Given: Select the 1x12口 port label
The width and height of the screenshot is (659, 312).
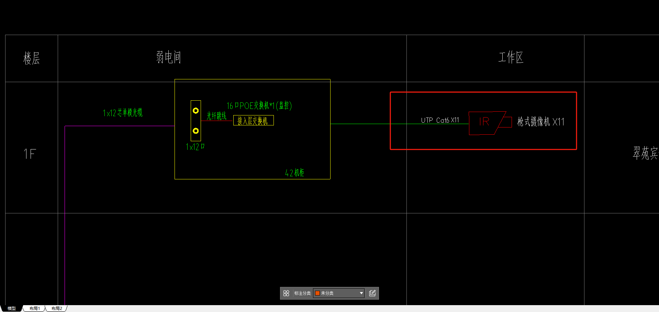Looking at the screenshot, I should pyautogui.click(x=195, y=147).
